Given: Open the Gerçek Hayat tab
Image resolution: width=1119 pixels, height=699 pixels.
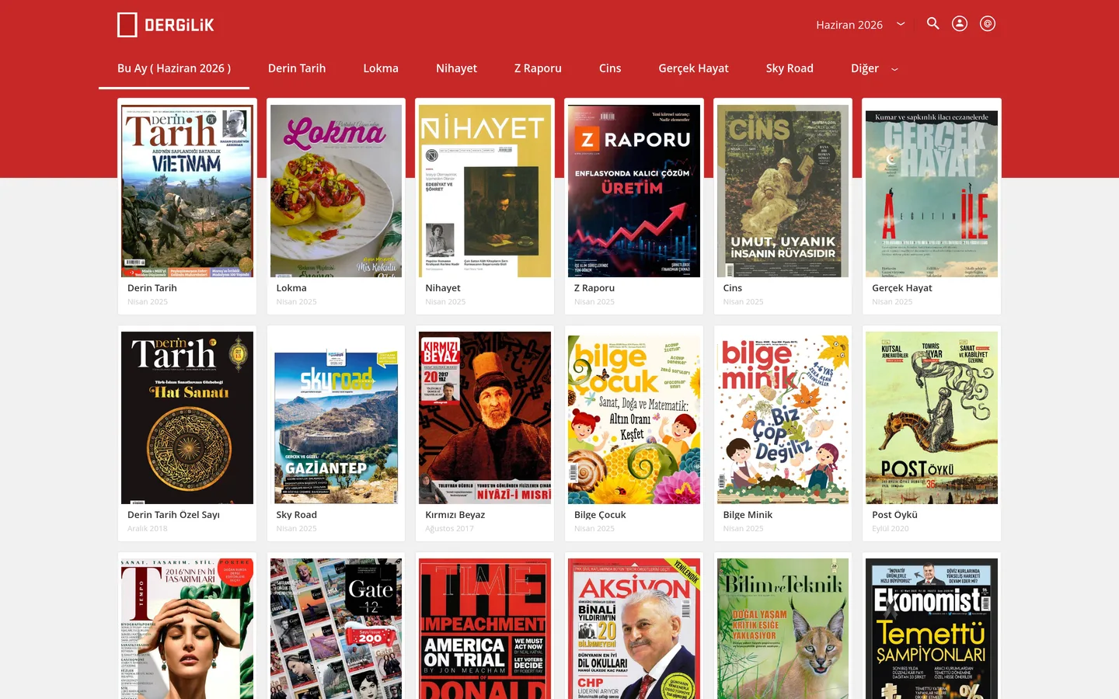Looking at the screenshot, I should [x=693, y=68].
